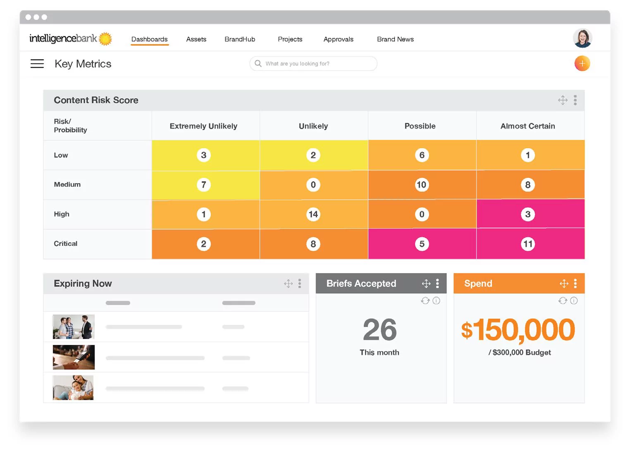Refresh the Spend widget data
Screen dimensions: 630x451
click(563, 301)
